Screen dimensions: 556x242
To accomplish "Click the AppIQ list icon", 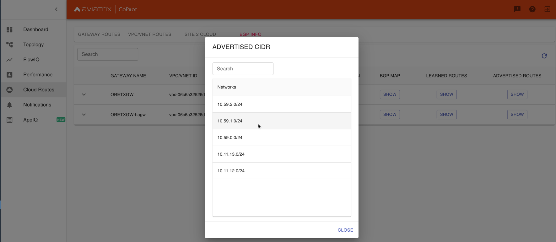I will point(9,120).
